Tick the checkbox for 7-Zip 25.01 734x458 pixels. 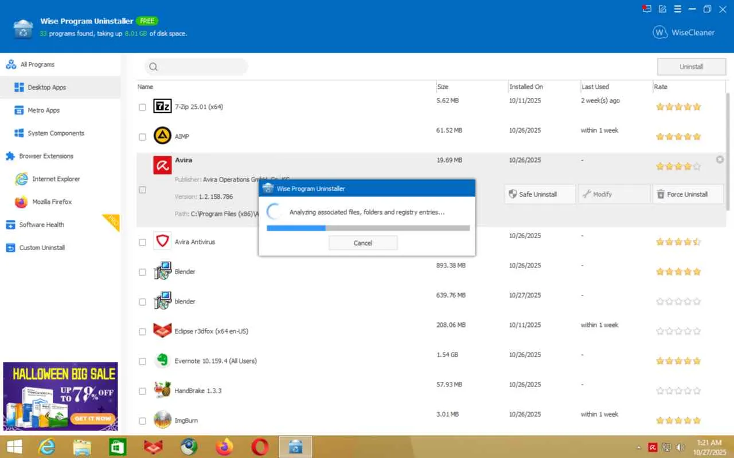coord(142,107)
